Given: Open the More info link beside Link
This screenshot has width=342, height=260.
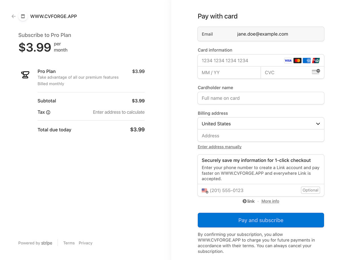Looking at the screenshot, I should click(x=270, y=201).
